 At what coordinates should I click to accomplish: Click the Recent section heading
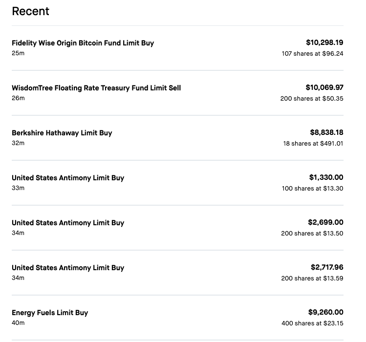(x=30, y=11)
